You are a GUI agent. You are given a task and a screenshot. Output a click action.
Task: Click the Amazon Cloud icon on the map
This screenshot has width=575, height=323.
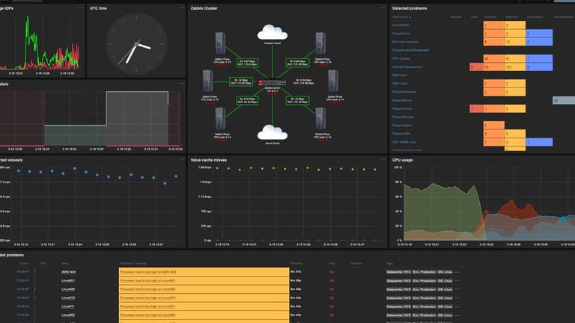273,32
